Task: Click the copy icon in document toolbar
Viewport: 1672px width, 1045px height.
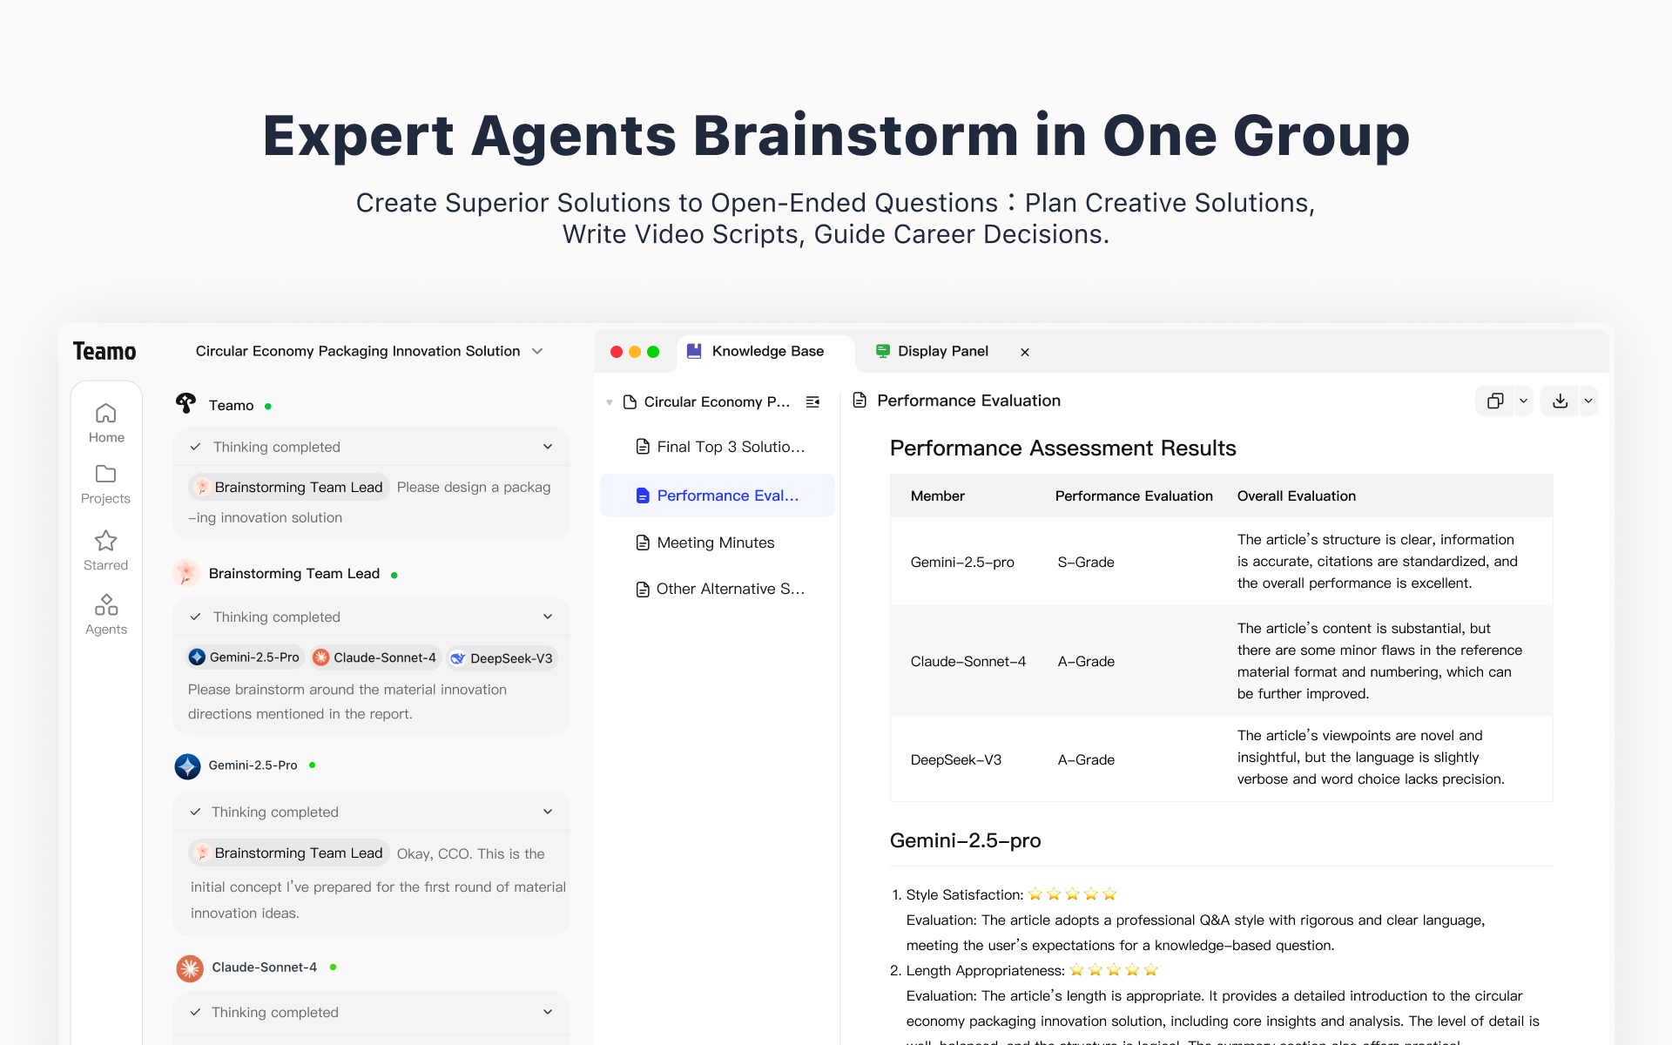Action: click(x=1495, y=401)
